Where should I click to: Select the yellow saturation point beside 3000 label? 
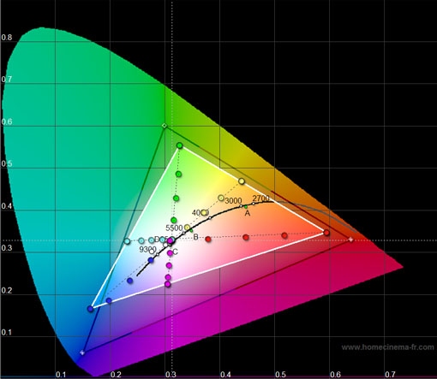click(221, 198)
